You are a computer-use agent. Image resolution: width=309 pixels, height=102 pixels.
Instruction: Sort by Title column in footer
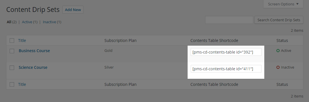(x=22, y=84)
